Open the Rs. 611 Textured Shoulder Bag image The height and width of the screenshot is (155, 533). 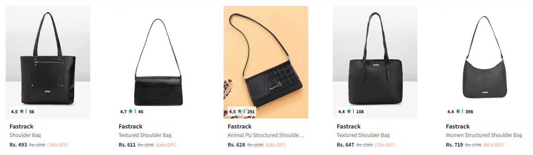pyautogui.click(x=157, y=62)
